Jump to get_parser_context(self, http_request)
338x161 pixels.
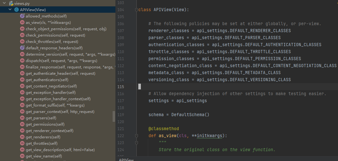60,112
